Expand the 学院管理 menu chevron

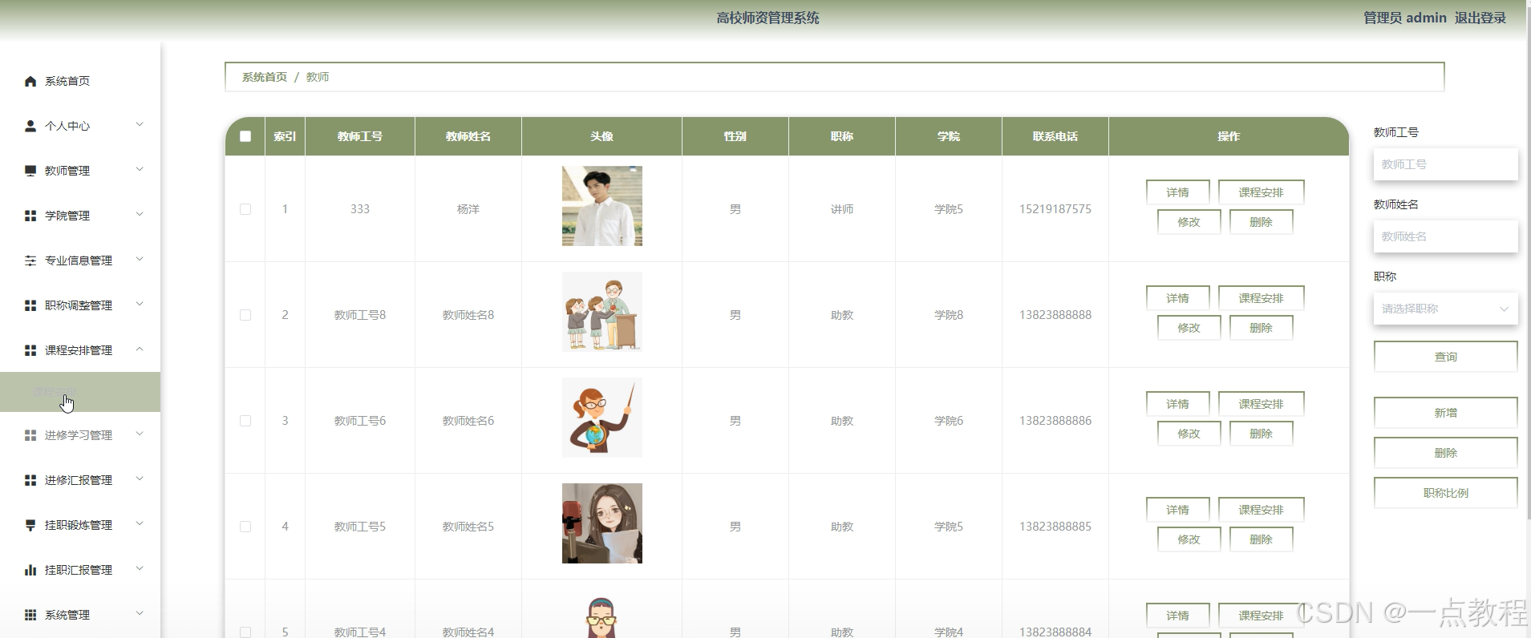click(x=140, y=214)
